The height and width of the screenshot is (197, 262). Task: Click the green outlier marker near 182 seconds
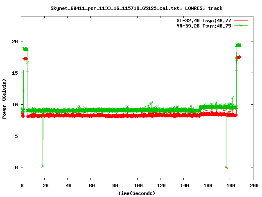click(232, 98)
